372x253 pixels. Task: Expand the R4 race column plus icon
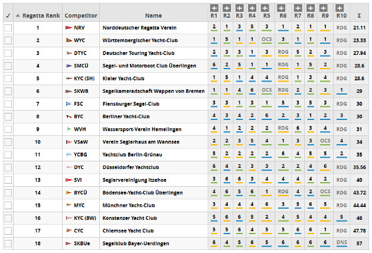point(252,8)
